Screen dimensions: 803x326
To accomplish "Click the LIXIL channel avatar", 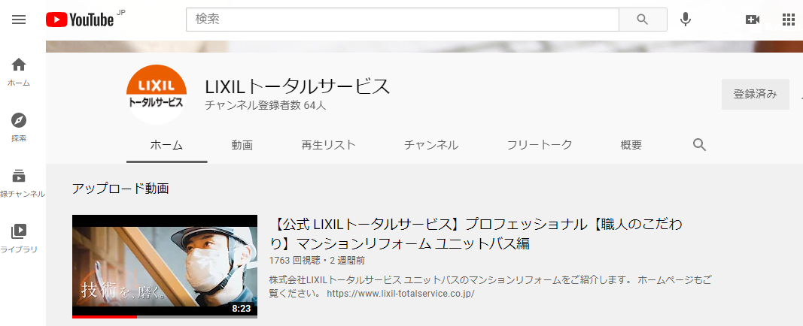I will coord(156,95).
